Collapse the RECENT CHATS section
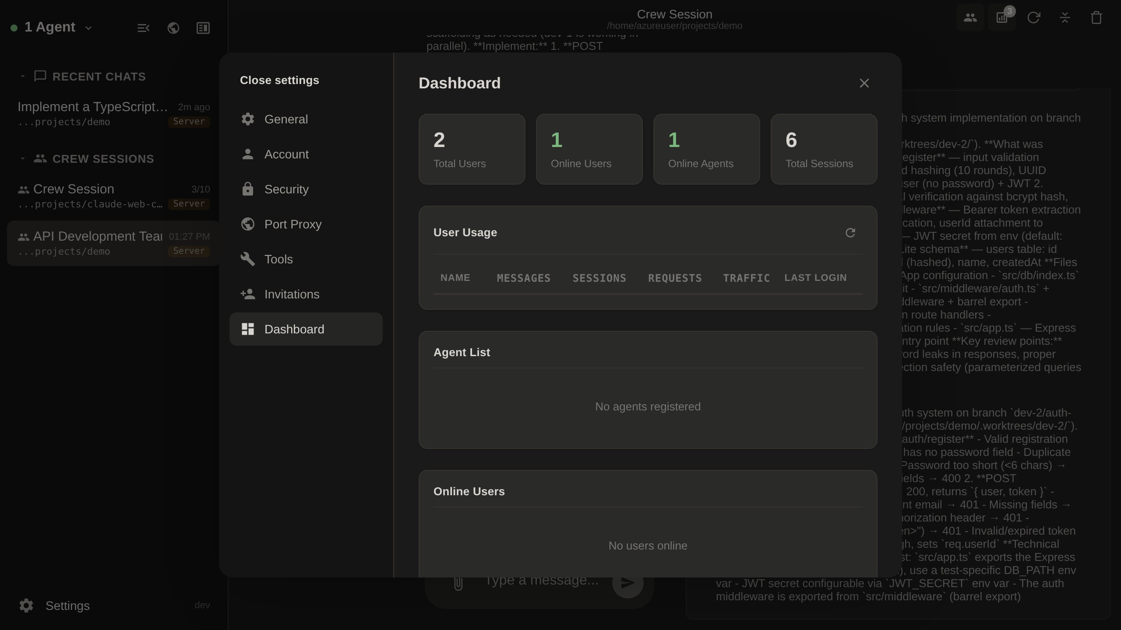This screenshot has height=630, width=1121. (23, 76)
